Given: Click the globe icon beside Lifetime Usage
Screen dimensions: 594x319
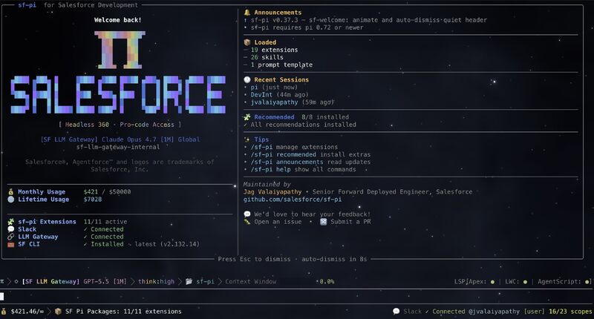Looking at the screenshot, I should [x=10, y=200].
